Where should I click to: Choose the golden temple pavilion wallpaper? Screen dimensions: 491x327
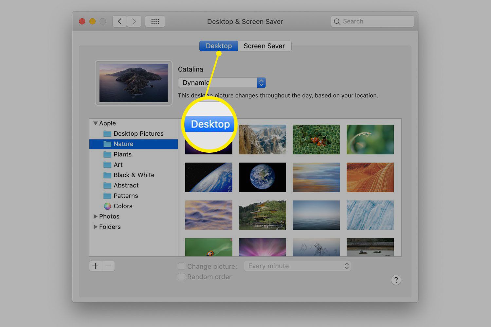point(263,215)
